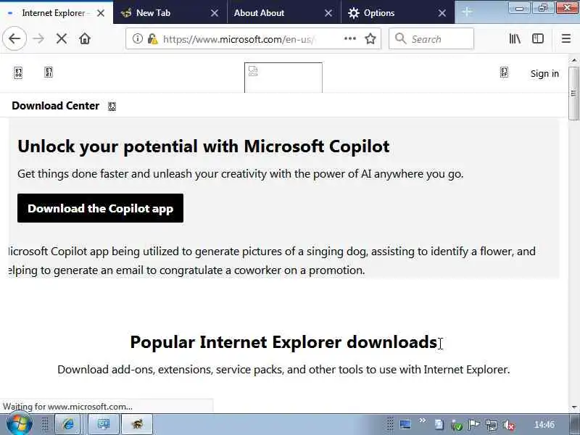Show hidden toolbar items double chevron
The width and height of the screenshot is (580, 435).
(423, 420)
